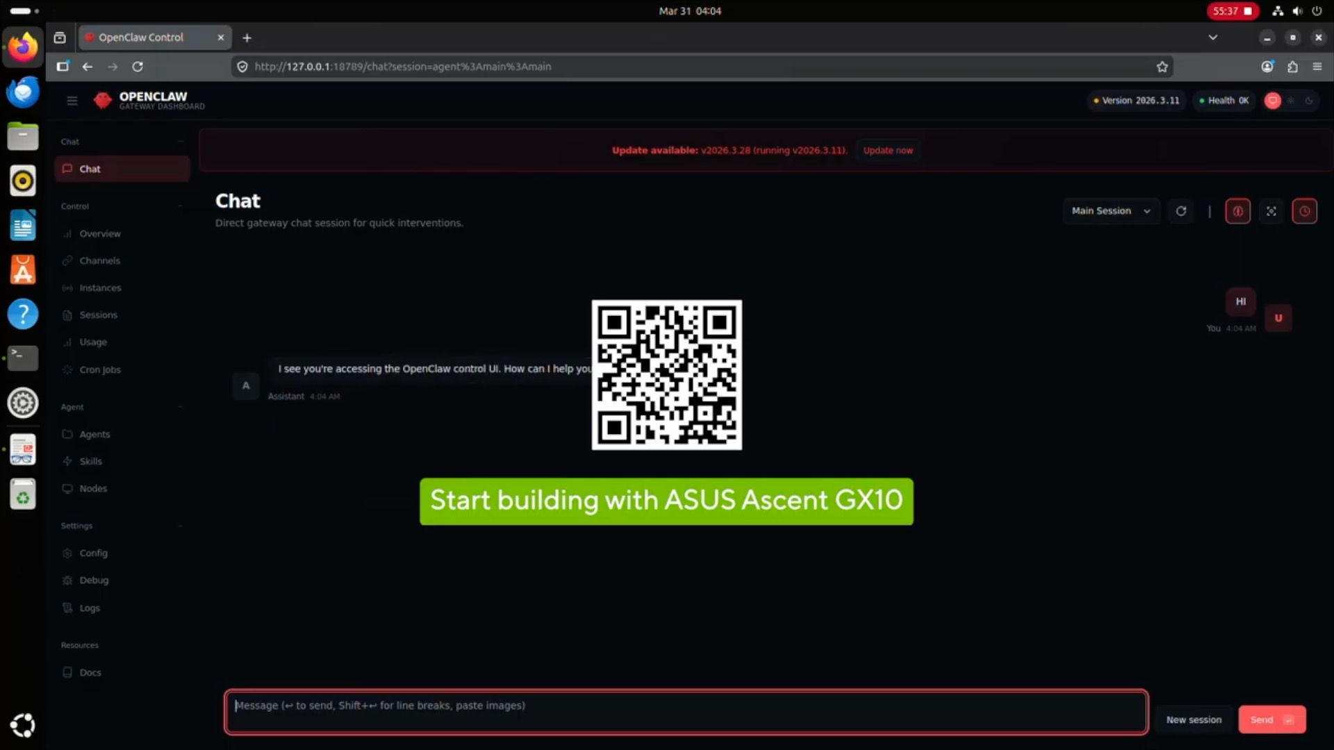The height and width of the screenshot is (750, 1334).
Task: Open the Firefox list all tabs chevron
Action: 1212,37
